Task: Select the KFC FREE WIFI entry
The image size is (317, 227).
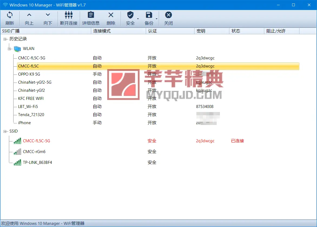Action: 31,99
